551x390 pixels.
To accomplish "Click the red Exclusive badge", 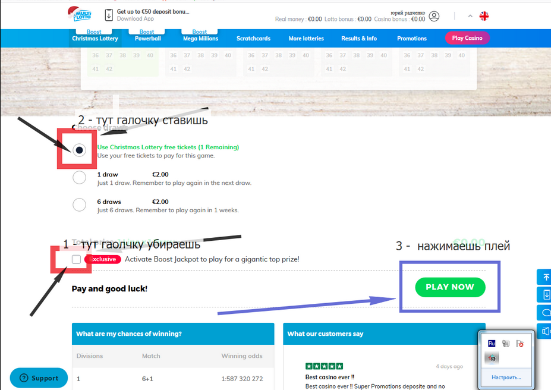I will [x=103, y=259].
